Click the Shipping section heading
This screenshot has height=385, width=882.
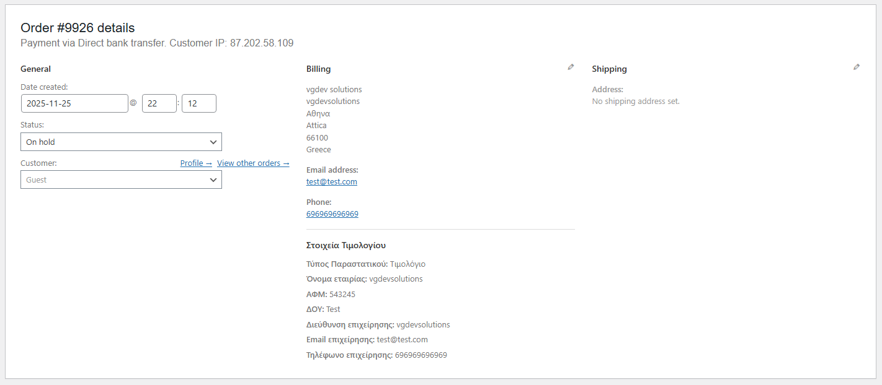pos(608,69)
